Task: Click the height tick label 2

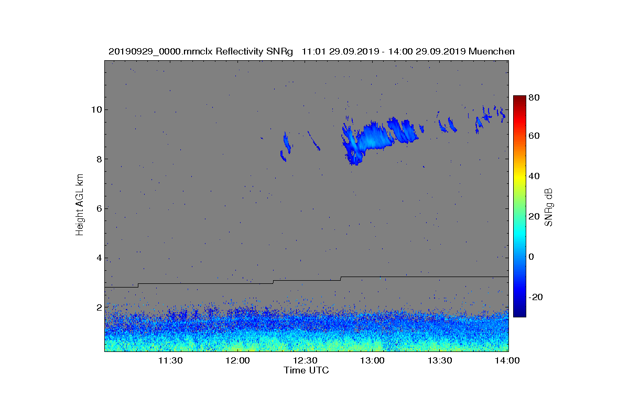Action: click(99, 307)
